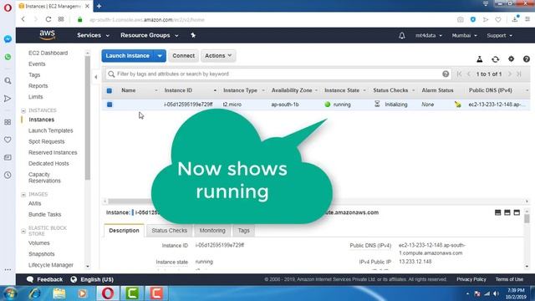Click the instance filter search field
The height and width of the screenshot is (301, 535).
[278, 74]
